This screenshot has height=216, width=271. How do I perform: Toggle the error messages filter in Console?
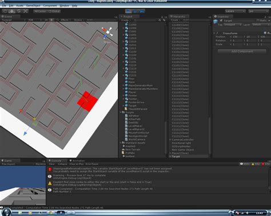(x=266, y=164)
